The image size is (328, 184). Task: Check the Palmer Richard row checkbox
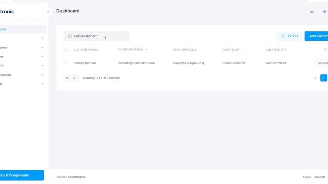click(x=65, y=63)
